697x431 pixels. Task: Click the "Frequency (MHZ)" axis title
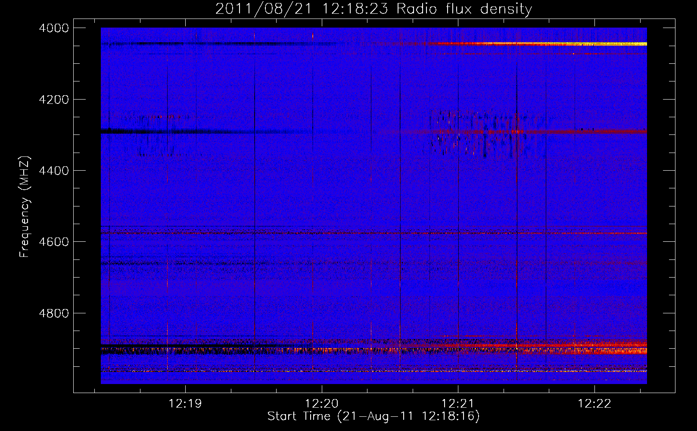click(25, 207)
